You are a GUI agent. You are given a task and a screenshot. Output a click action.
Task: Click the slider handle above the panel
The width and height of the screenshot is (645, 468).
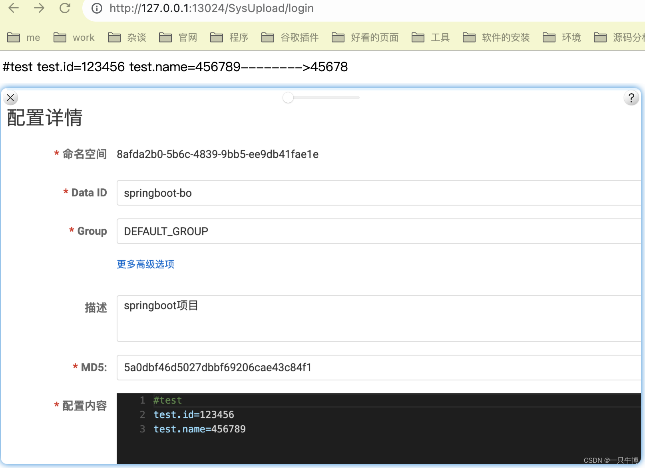[288, 98]
